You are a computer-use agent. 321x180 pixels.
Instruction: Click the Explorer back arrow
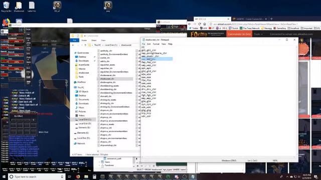[x=73, y=45]
